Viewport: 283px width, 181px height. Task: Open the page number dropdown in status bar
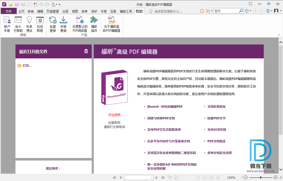tap(152, 177)
